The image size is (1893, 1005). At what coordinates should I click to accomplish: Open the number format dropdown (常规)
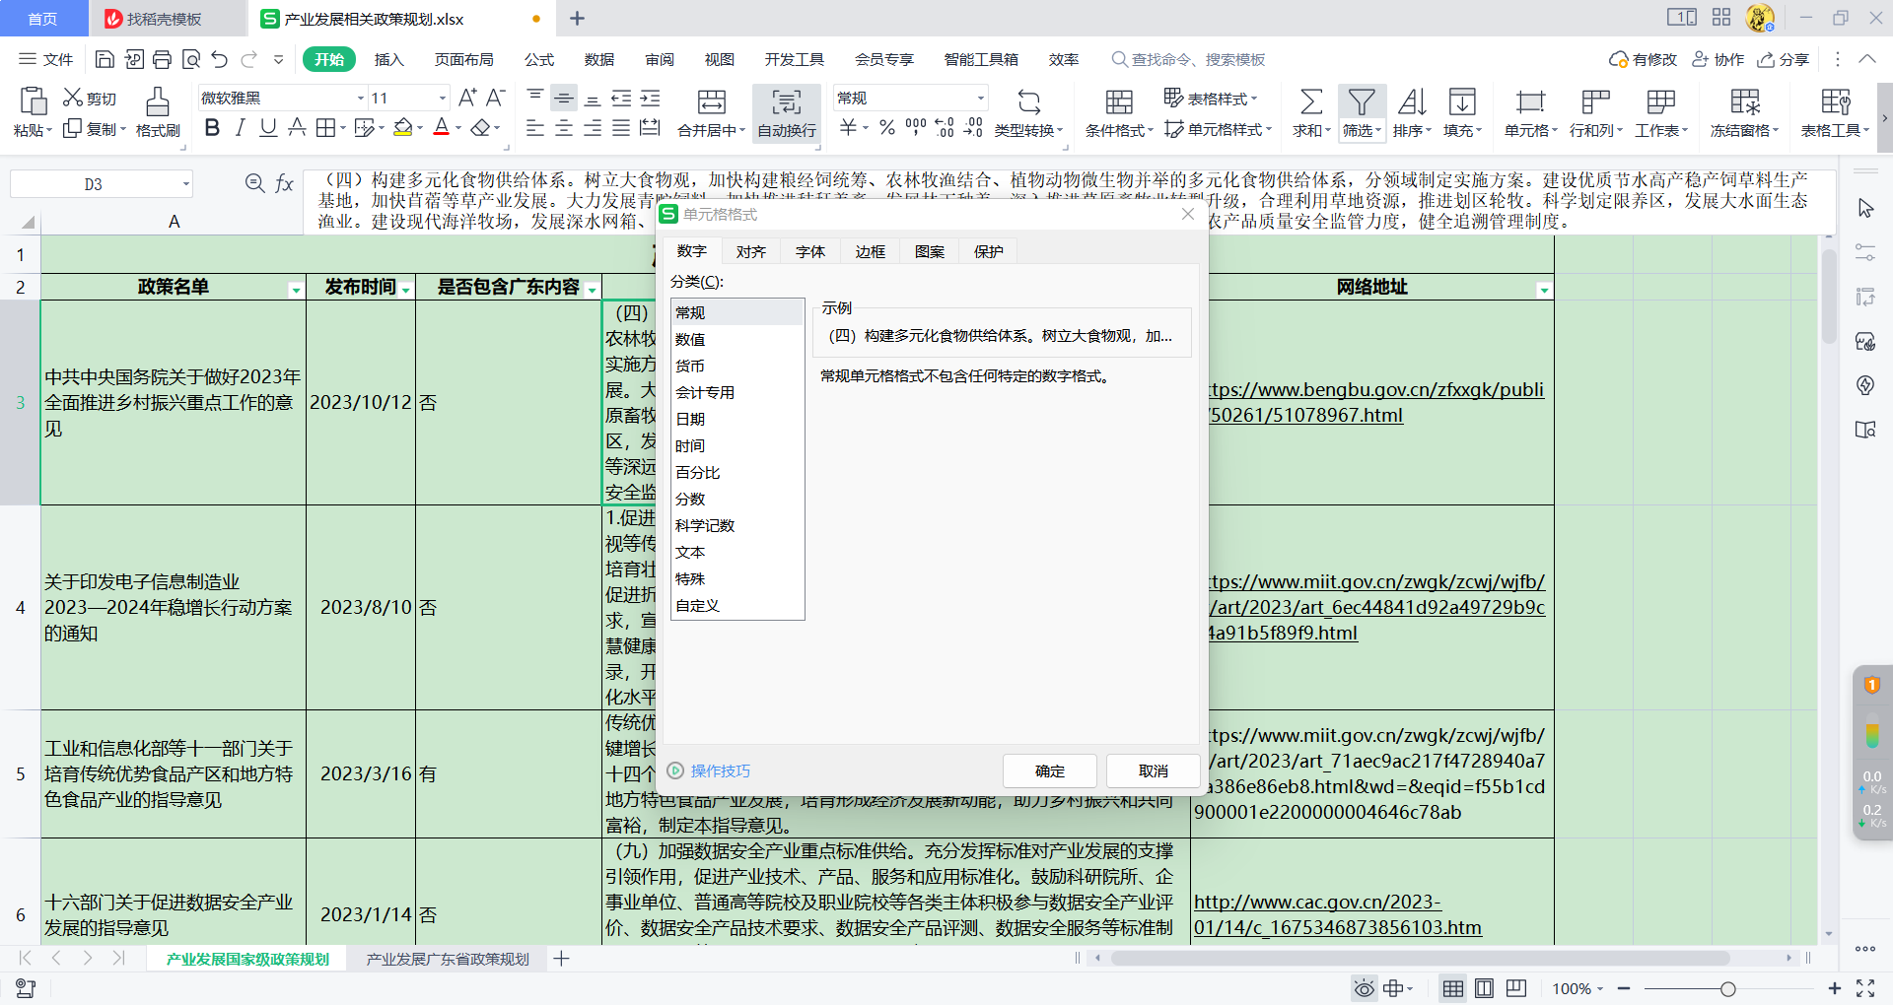pos(980,99)
